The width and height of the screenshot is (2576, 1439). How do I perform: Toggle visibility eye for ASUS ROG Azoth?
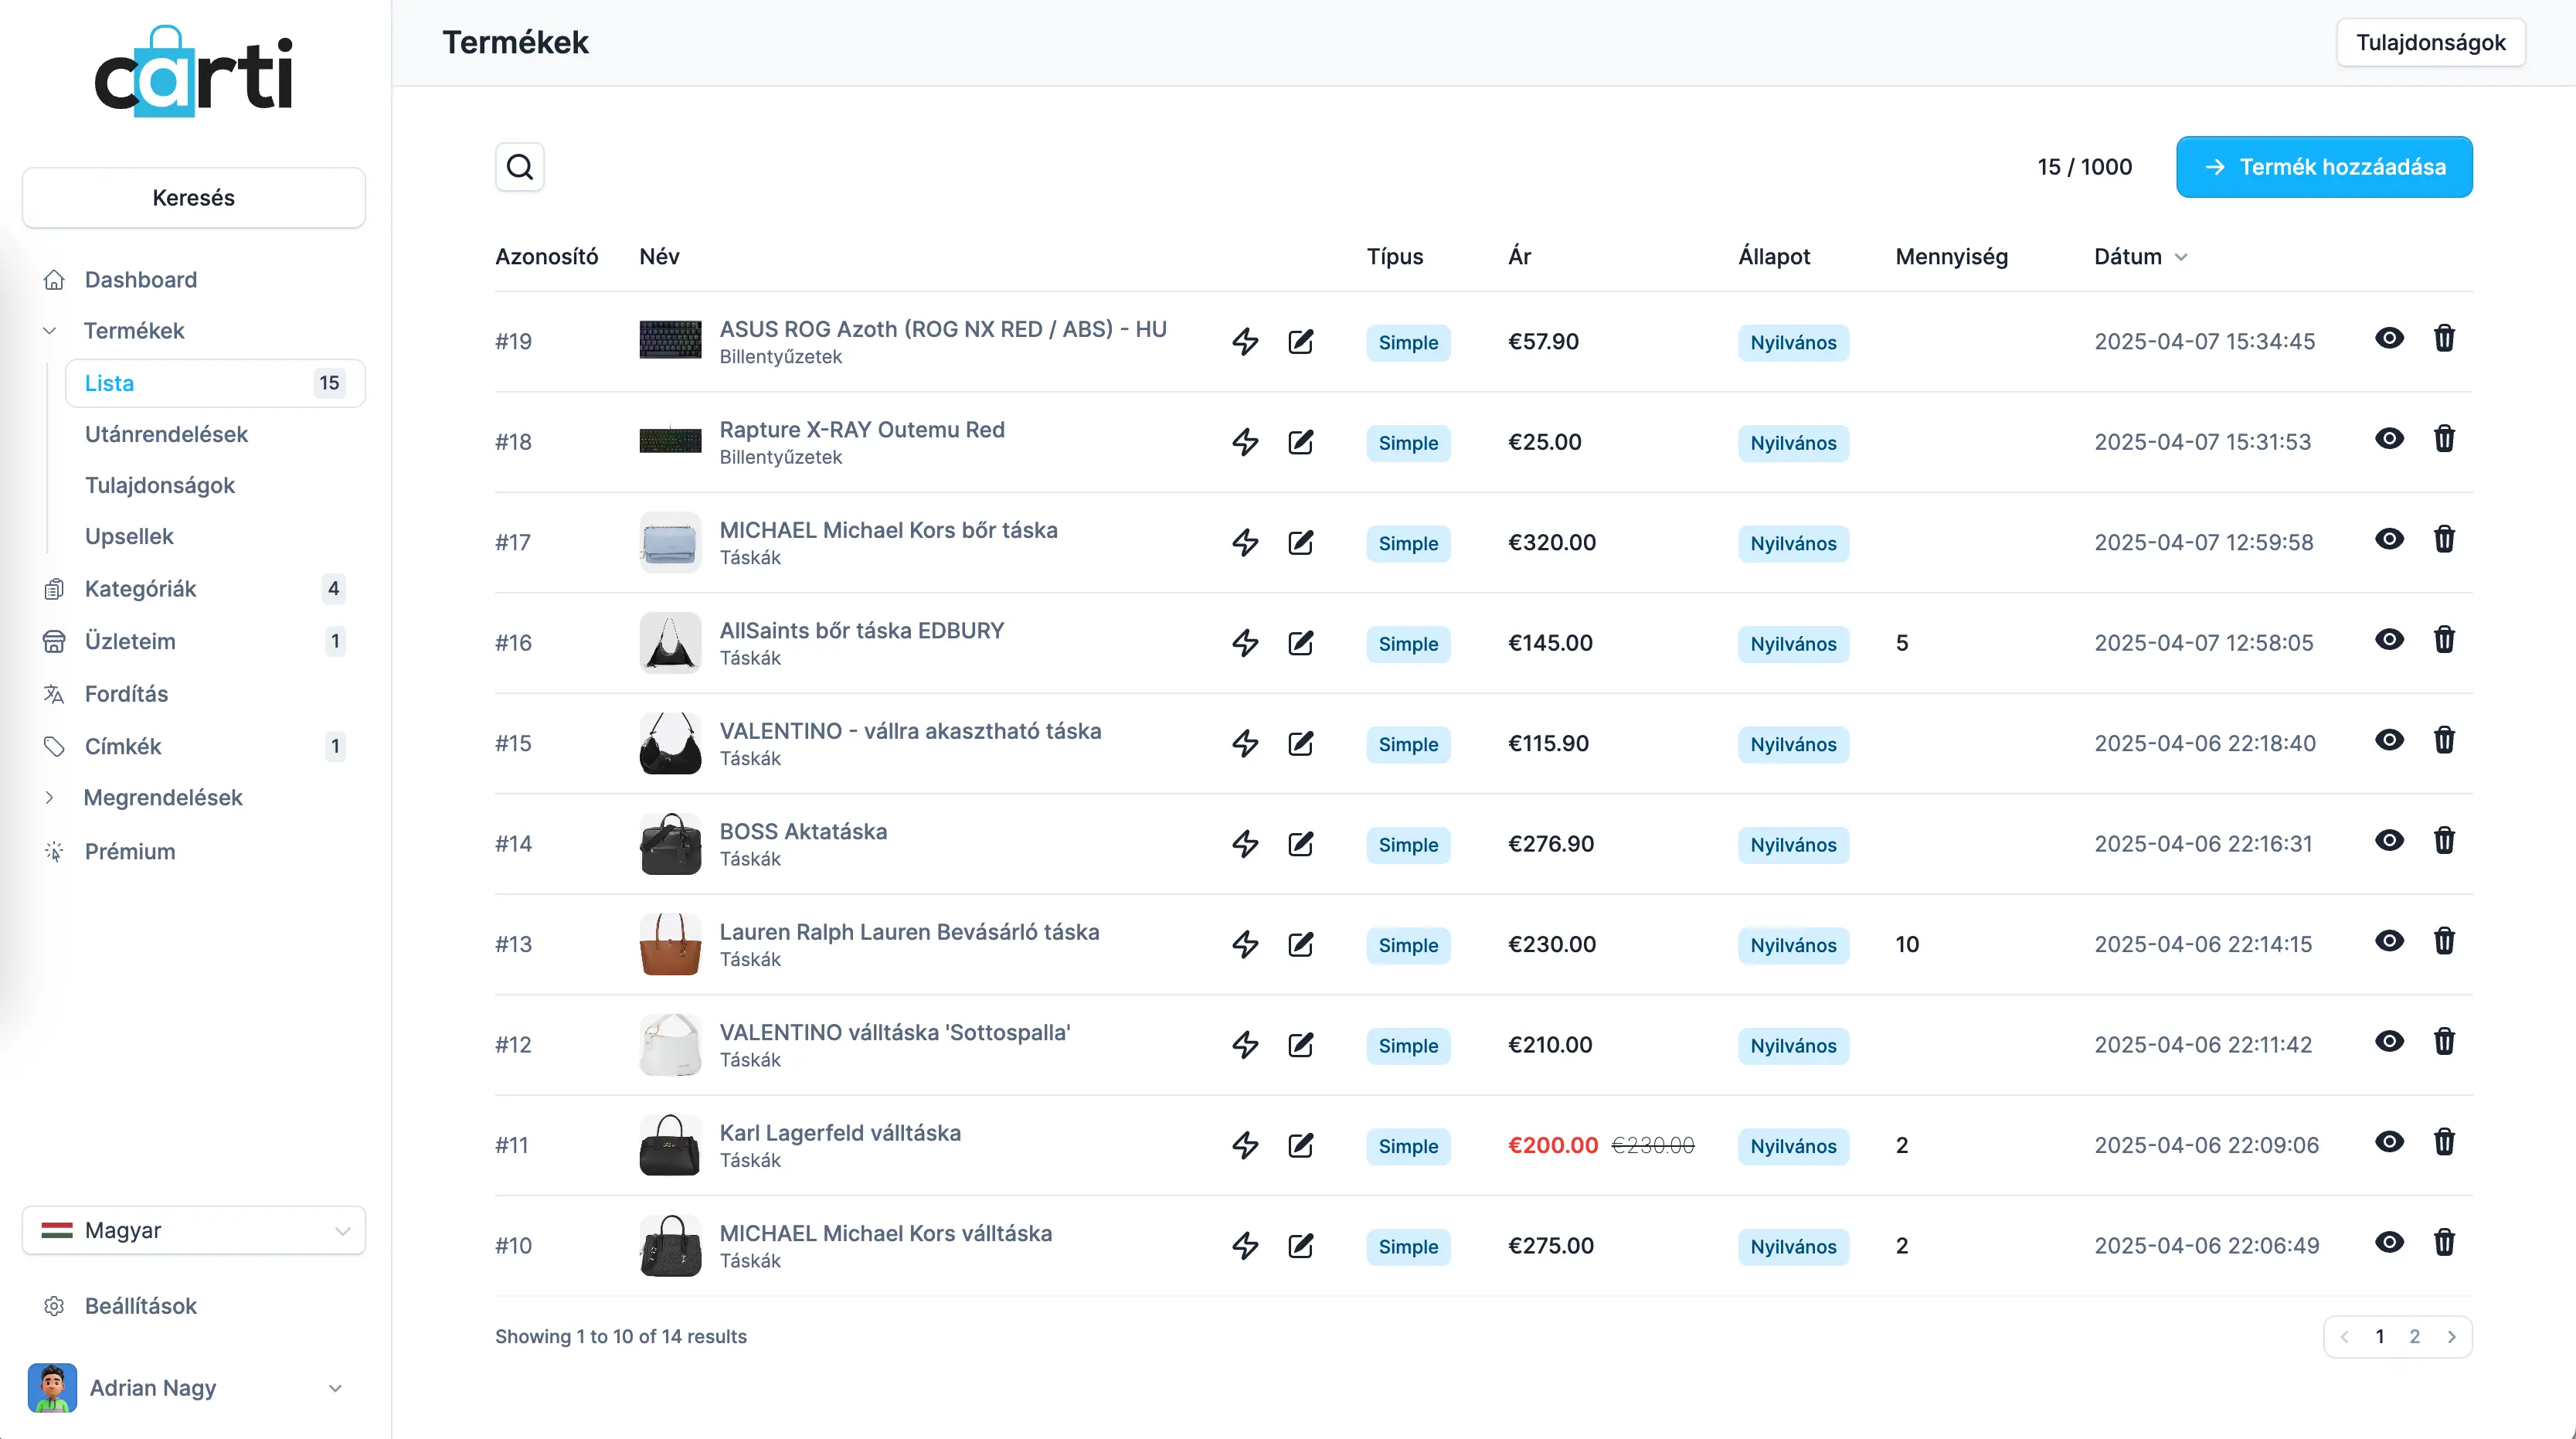[x=2389, y=338]
